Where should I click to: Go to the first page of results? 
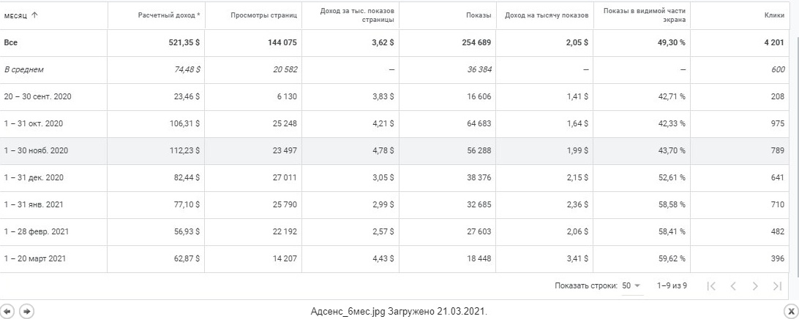click(x=710, y=285)
